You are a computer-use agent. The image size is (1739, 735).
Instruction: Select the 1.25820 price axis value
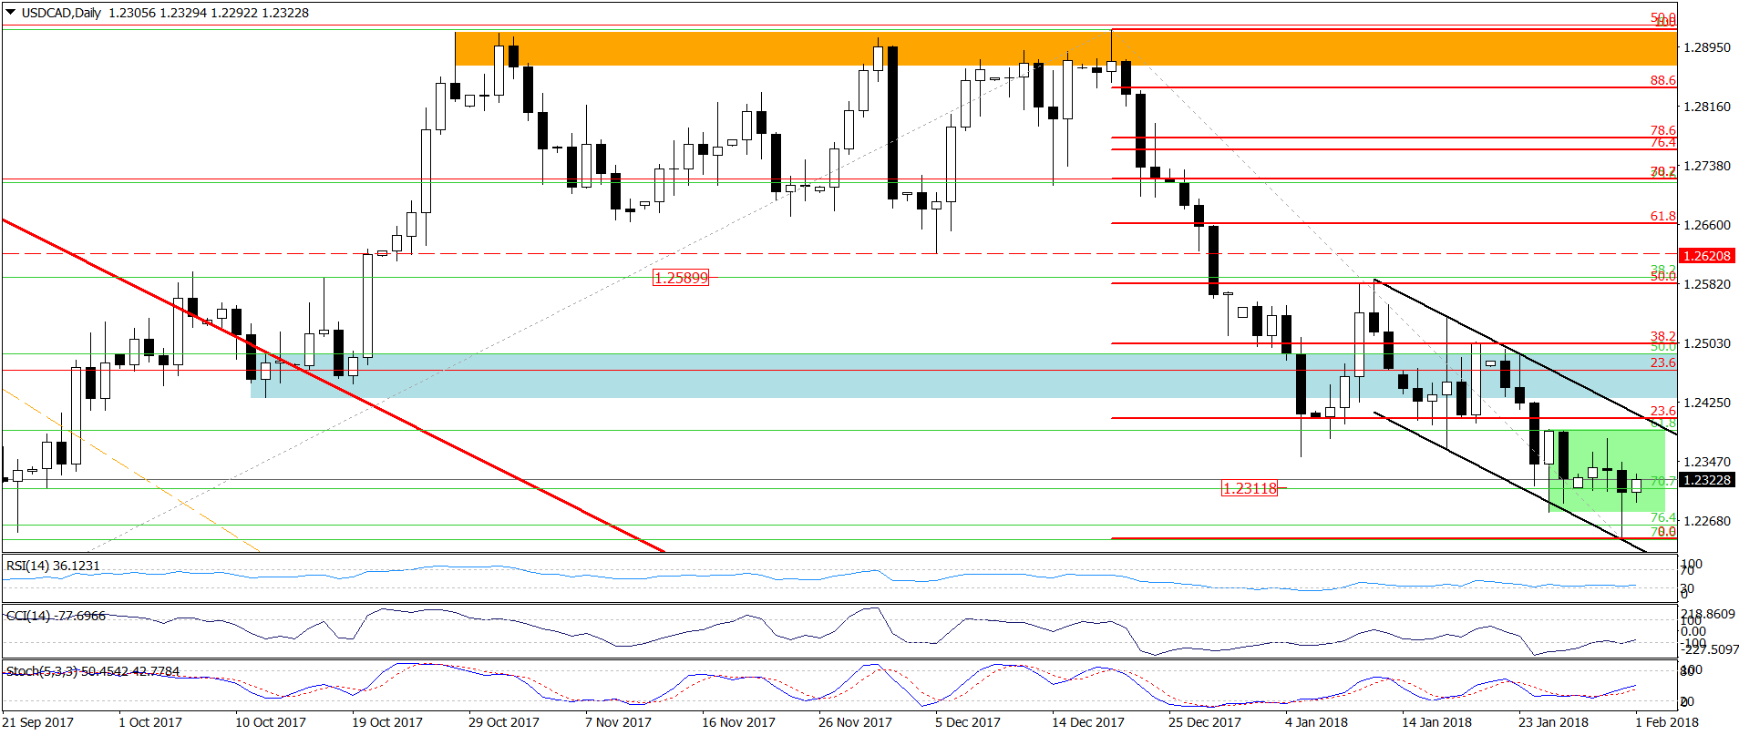[x=1707, y=284]
